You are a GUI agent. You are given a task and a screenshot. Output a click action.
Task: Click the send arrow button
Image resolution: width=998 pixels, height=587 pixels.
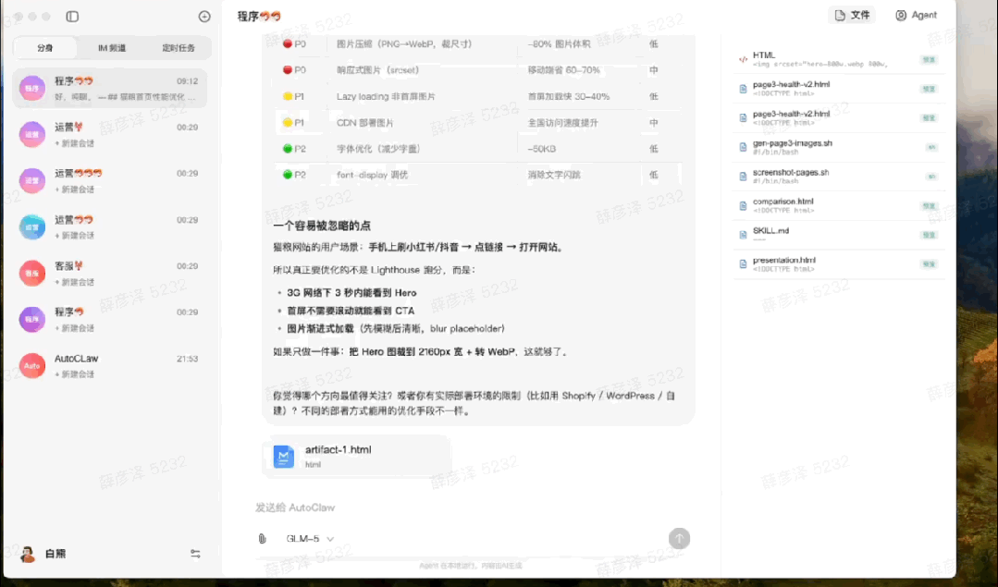[x=679, y=538]
